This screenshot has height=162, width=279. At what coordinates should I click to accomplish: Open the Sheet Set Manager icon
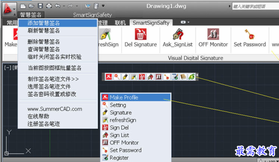[x=96, y=6]
